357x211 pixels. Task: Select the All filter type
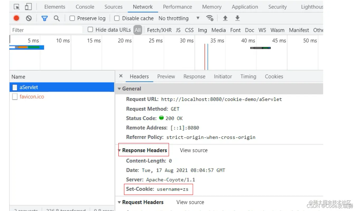(x=137, y=30)
